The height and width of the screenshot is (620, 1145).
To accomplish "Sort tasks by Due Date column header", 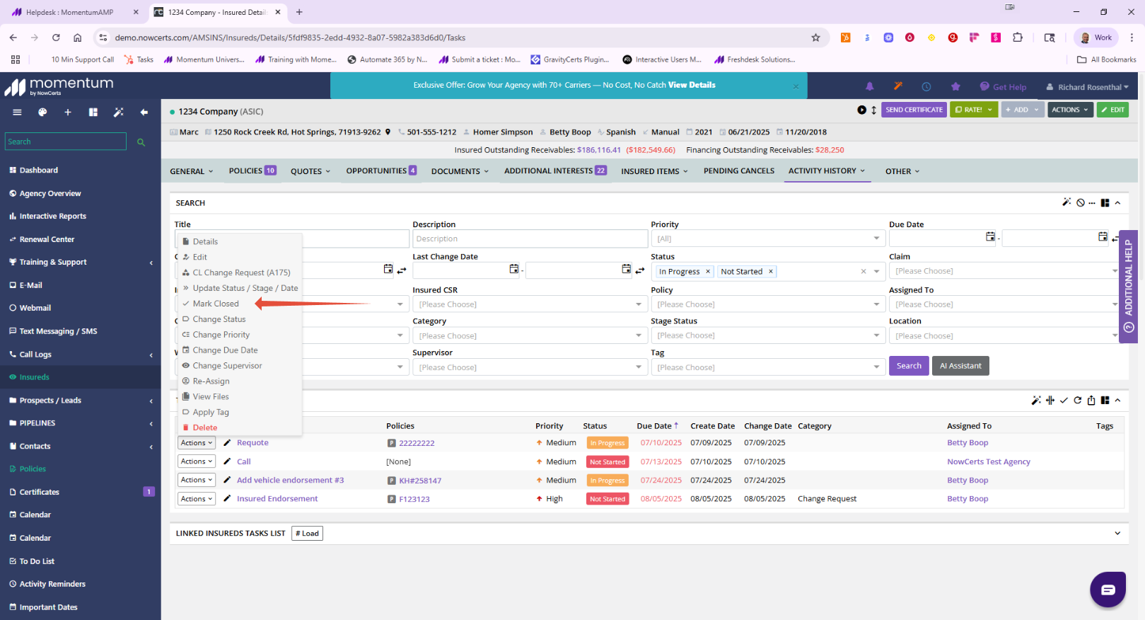I will pos(657,426).
